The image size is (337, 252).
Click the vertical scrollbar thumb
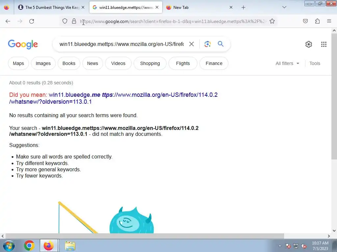pos(334,96)
